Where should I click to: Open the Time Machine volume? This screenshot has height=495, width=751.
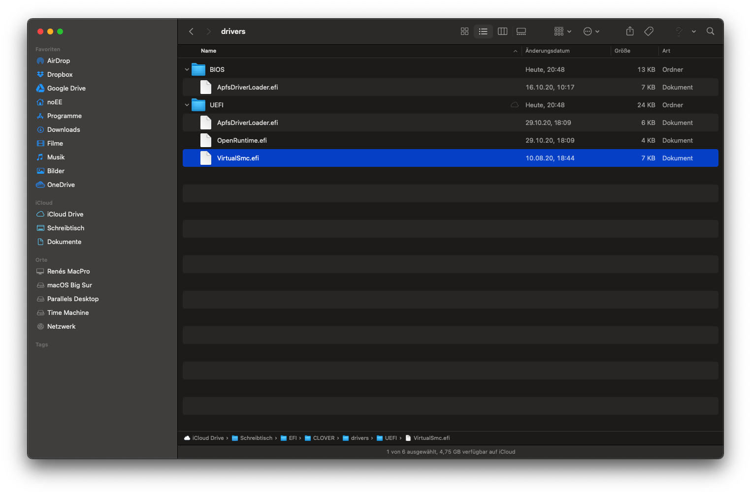pyautogui.click(x=68, y=312)
